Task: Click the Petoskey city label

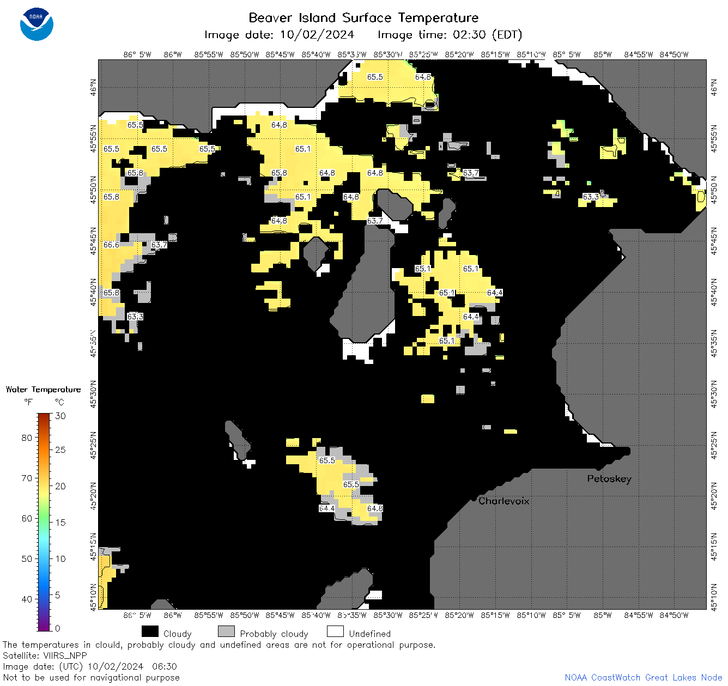Action: click(609, 479)
